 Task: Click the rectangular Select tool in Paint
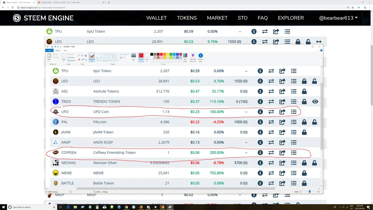(x=64, y=55)
